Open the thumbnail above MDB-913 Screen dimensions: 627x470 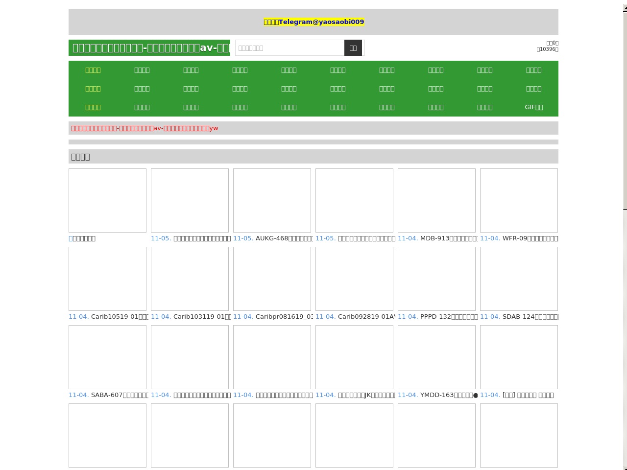436,200
